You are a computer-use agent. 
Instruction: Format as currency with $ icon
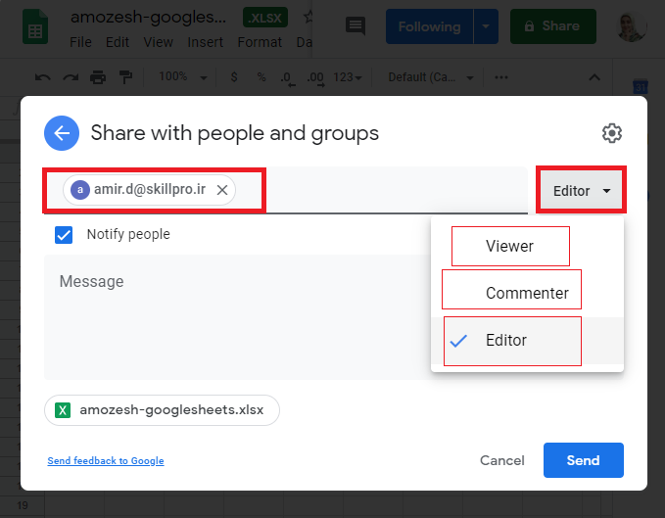[234, 77]
